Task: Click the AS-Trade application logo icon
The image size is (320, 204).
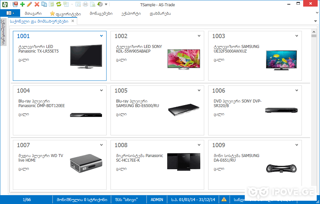Action: pos(5,4)
